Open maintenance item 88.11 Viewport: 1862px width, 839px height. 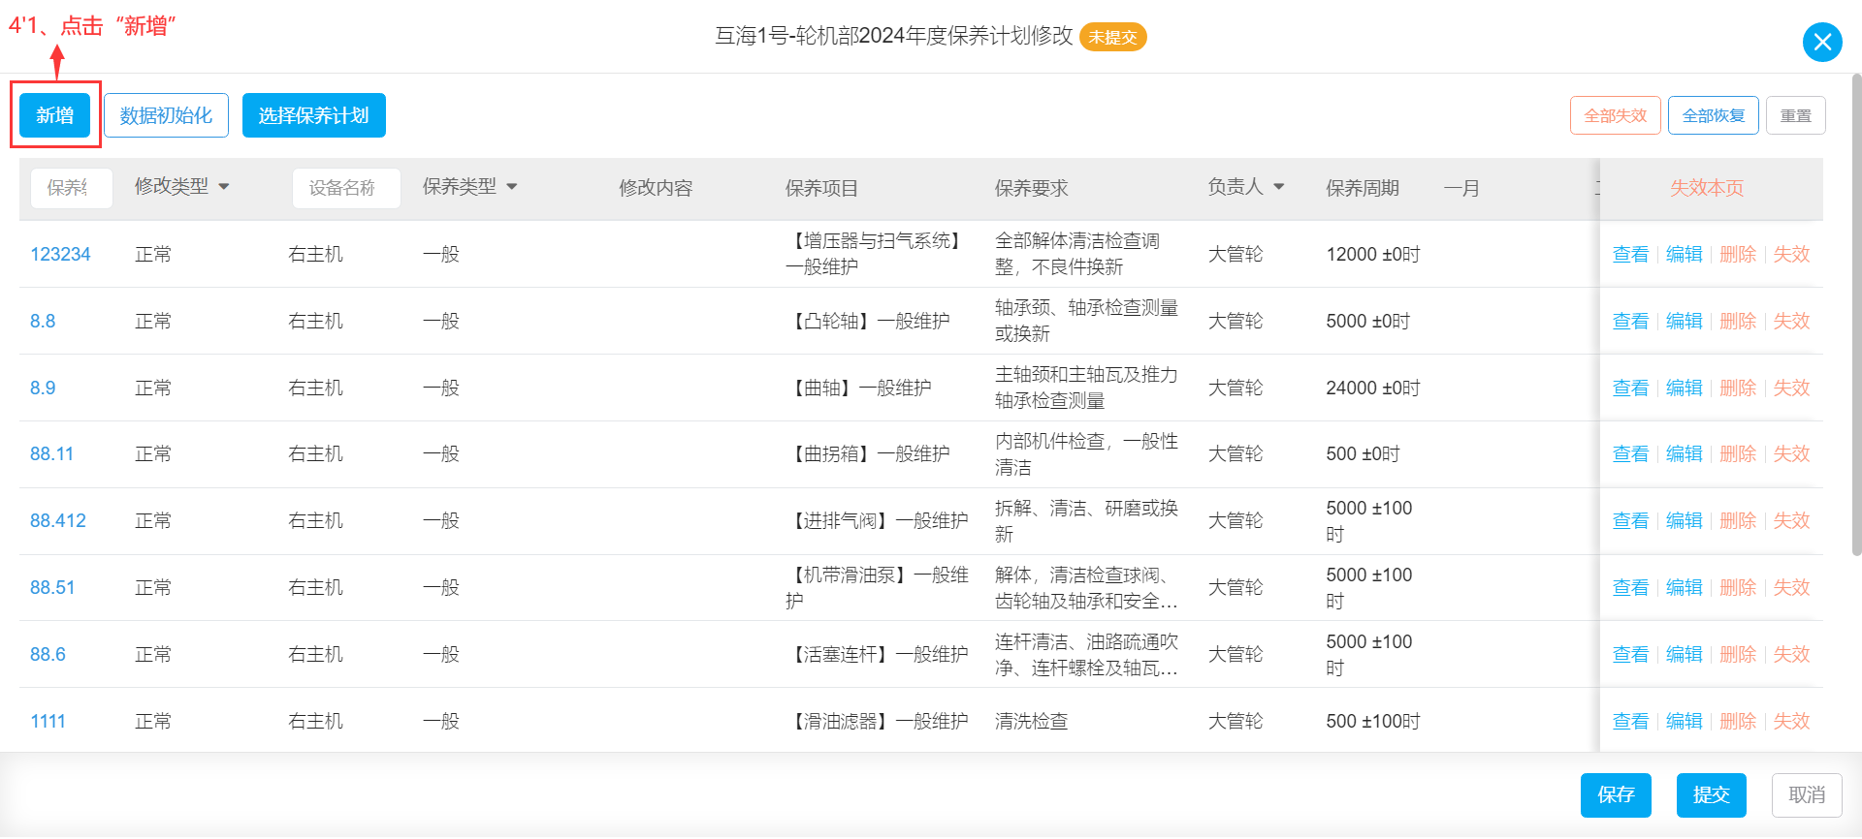[x=51, y=453]
